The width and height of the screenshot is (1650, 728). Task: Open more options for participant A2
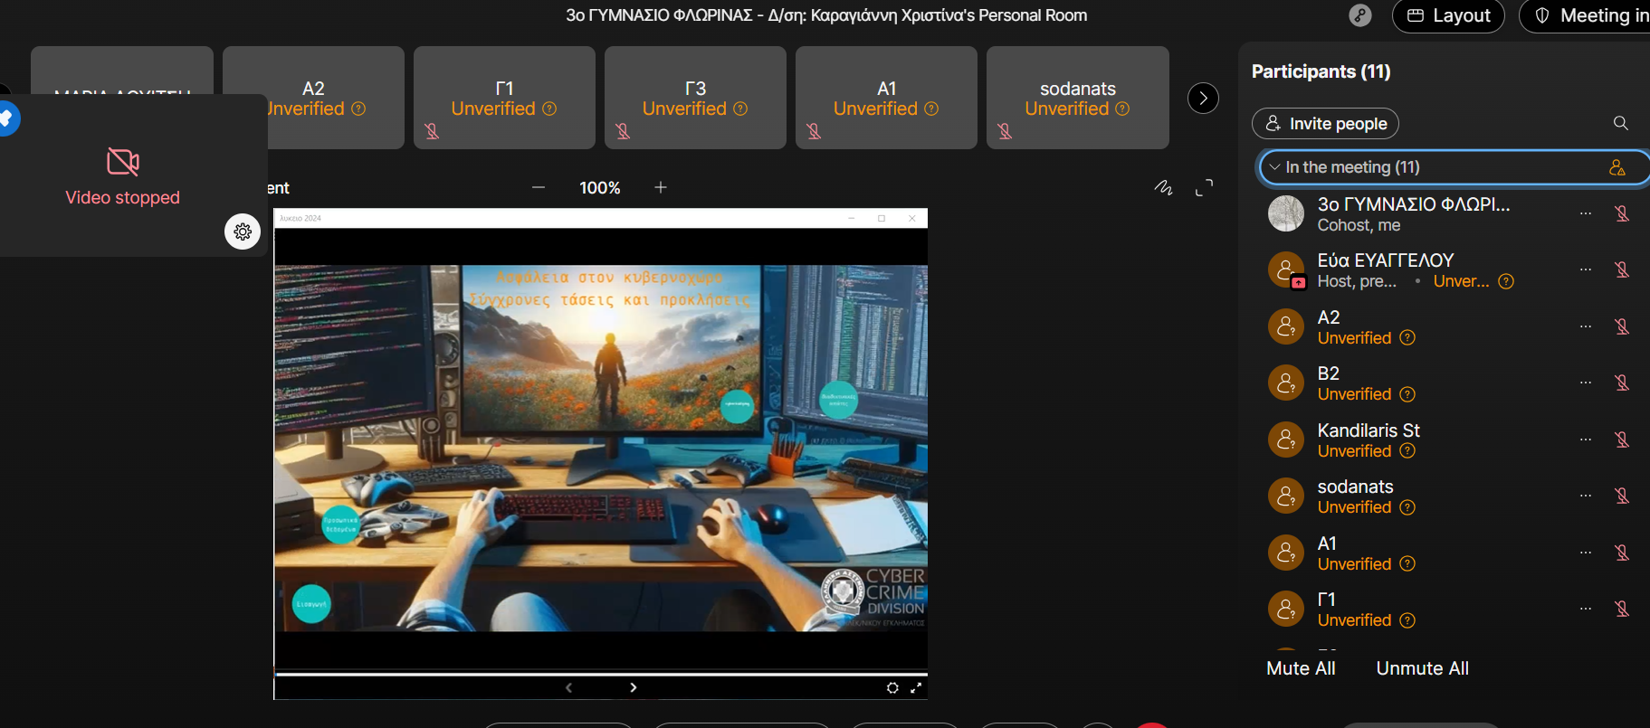(x=1586, y=326)
